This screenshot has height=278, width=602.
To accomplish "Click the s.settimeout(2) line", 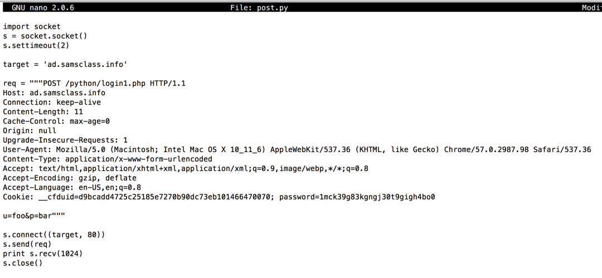I will [x=36, y=45].
